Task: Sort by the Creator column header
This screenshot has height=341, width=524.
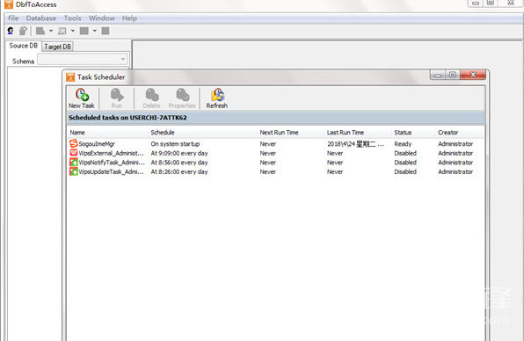Action: pos(448,133)
